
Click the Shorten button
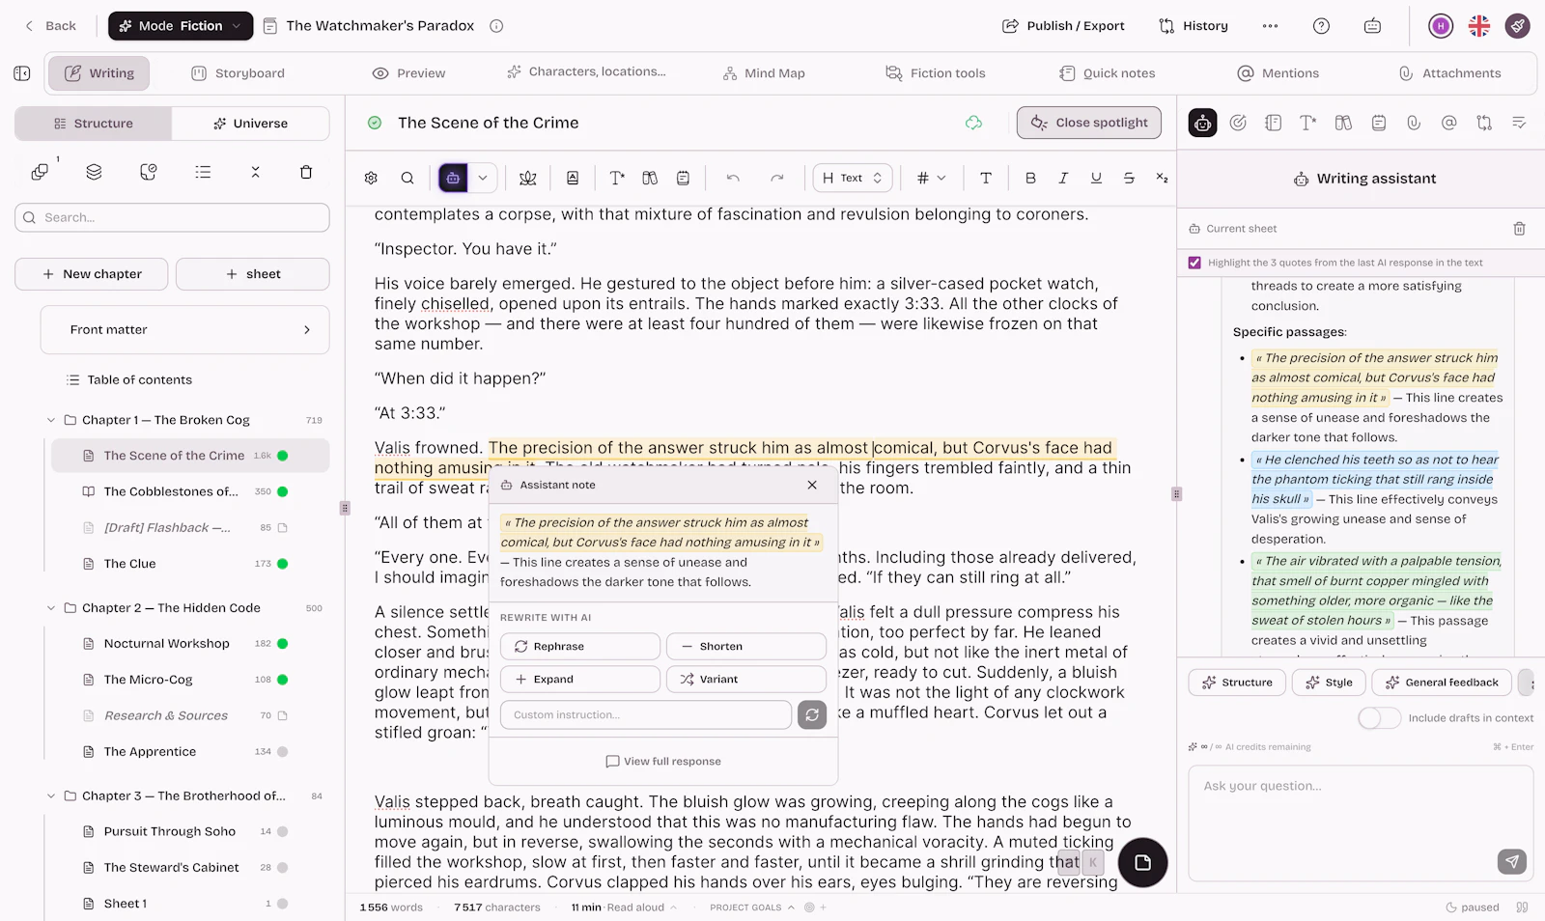(746, 647)
